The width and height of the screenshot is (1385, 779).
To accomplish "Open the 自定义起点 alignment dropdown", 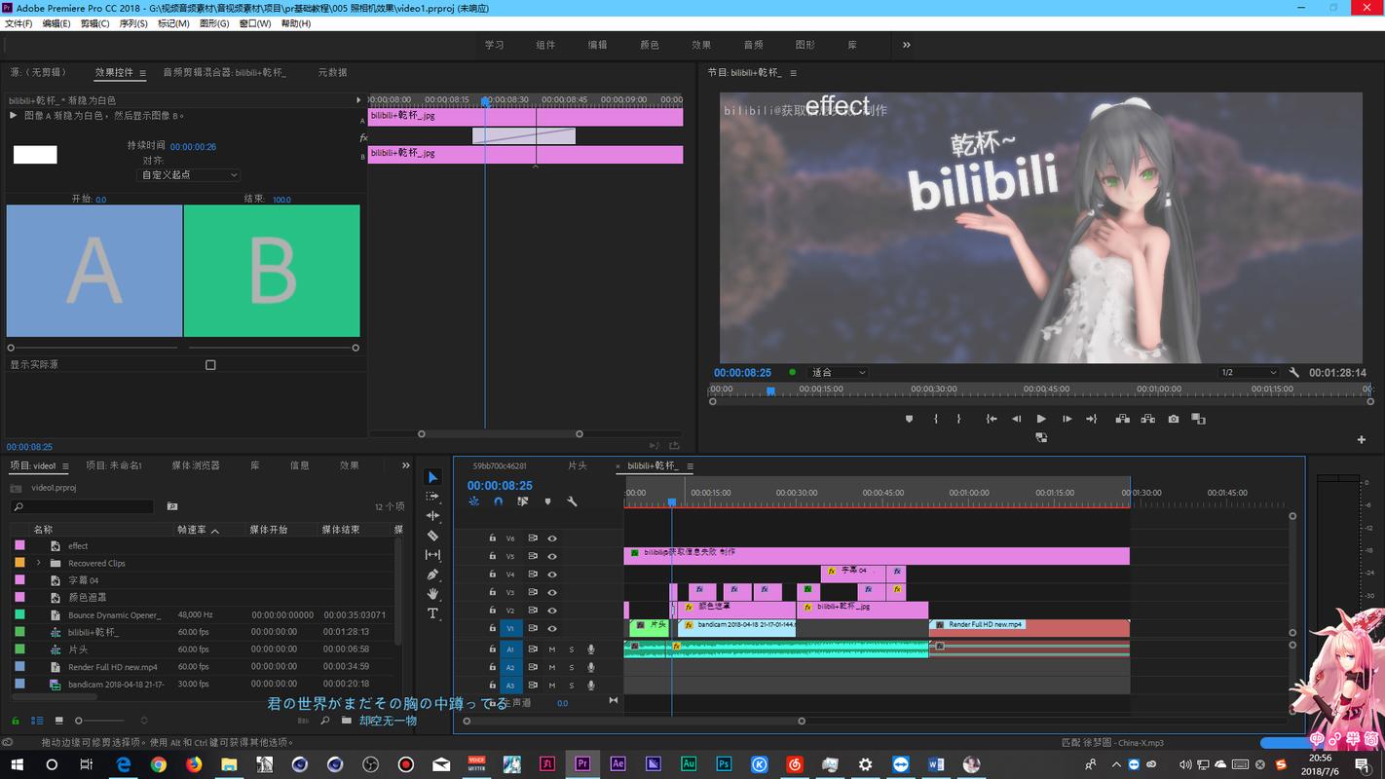I will (x=189, y=175).
